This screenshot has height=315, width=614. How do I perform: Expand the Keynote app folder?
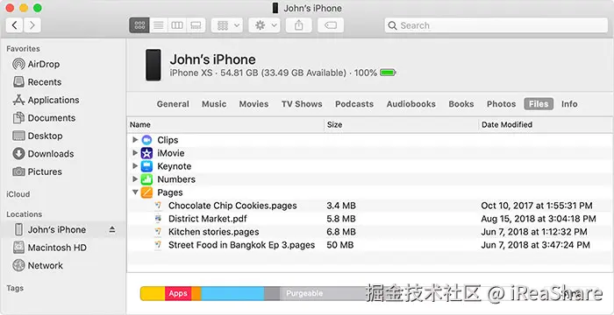click(135, 166)
